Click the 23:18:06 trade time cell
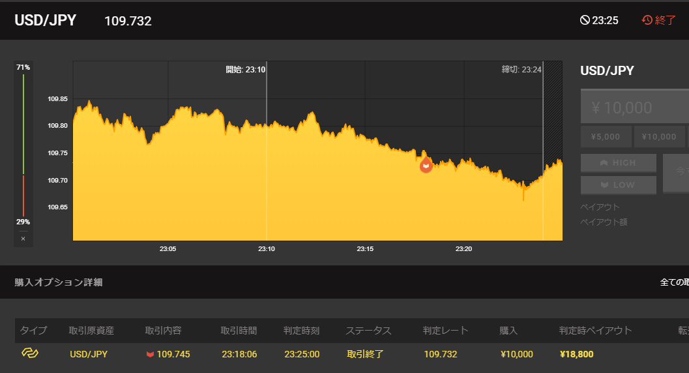This screenshot has height=373, width=689. pos(239,354)
